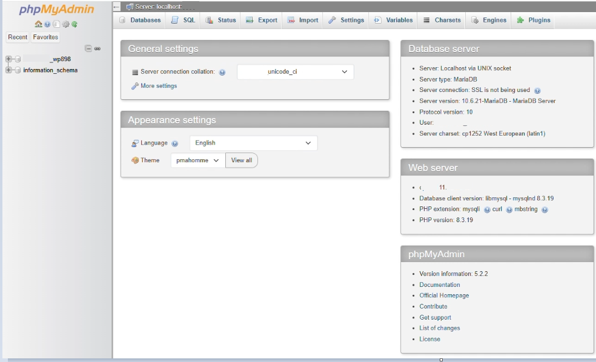Click the home icon in the sidebar
The width and height of the screenshot is (596, 362).
[x=38, y=24]
